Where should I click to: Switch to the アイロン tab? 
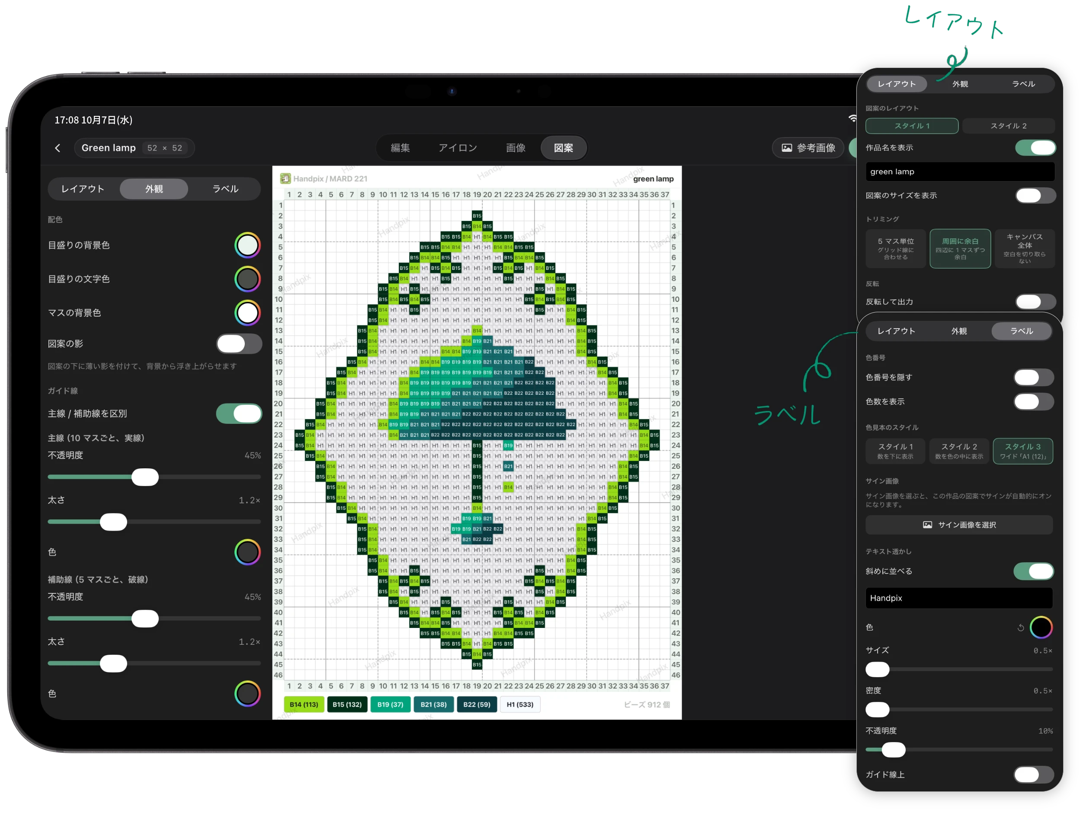pos(458,148)
